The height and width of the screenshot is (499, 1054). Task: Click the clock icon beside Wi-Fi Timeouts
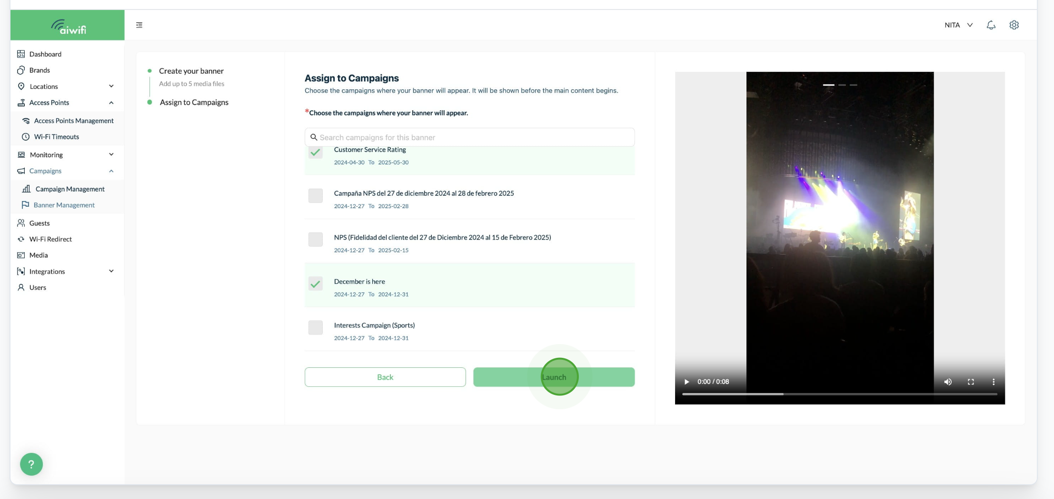pos(26,137)
